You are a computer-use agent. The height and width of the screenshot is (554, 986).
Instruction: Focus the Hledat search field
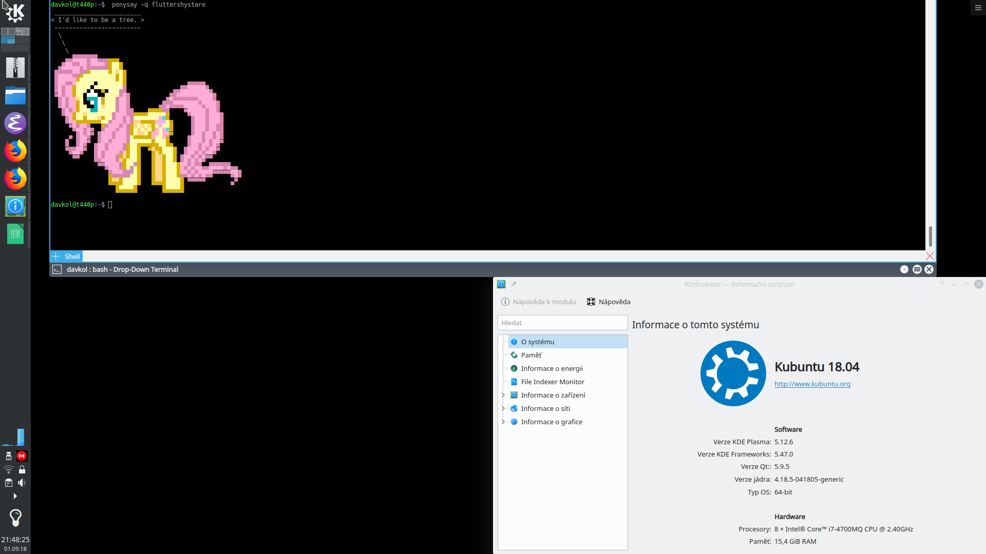[x=562, y=323]
